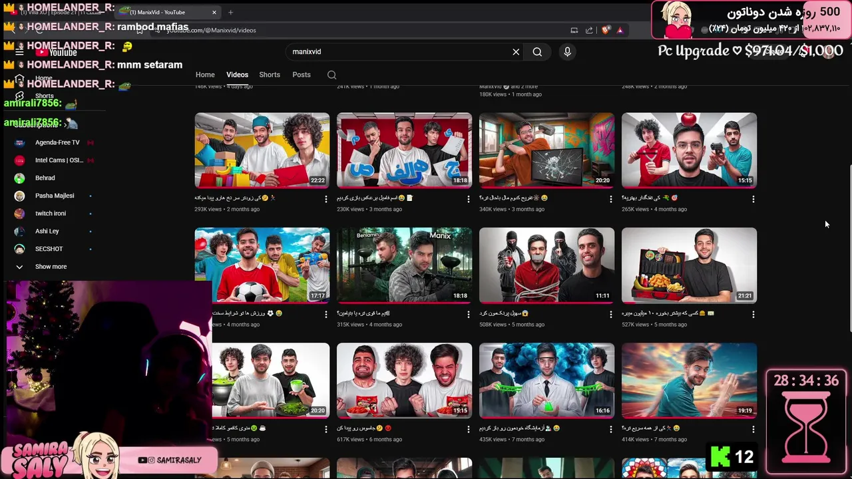Click the page vertical scrollbar thumb
The width and height of the screenshot is (852, 479).
pyautogui.click(x=849, y=247)
